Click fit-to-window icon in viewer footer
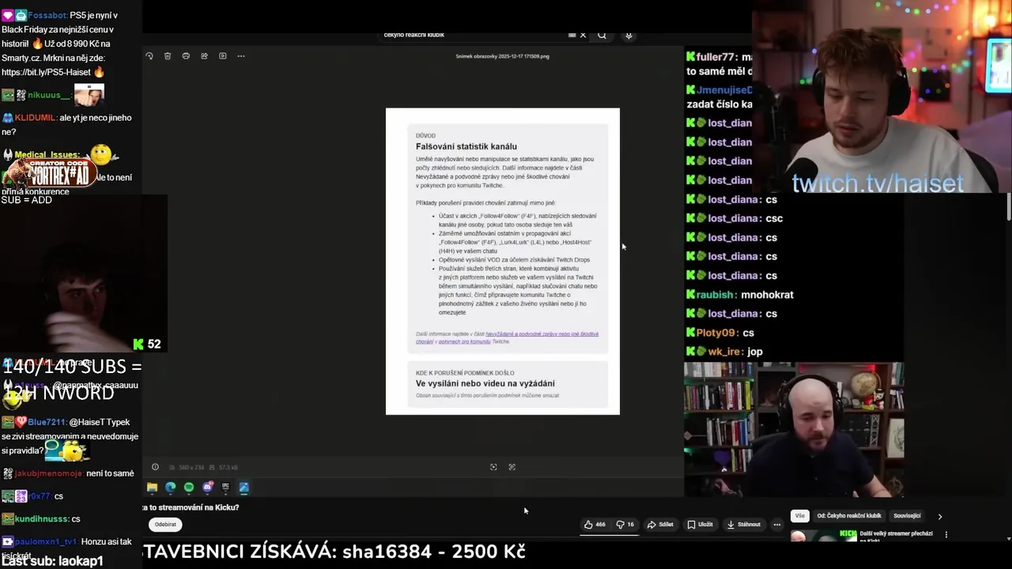The height and width of the screenshot is (569, 1012). coord(493,467)
